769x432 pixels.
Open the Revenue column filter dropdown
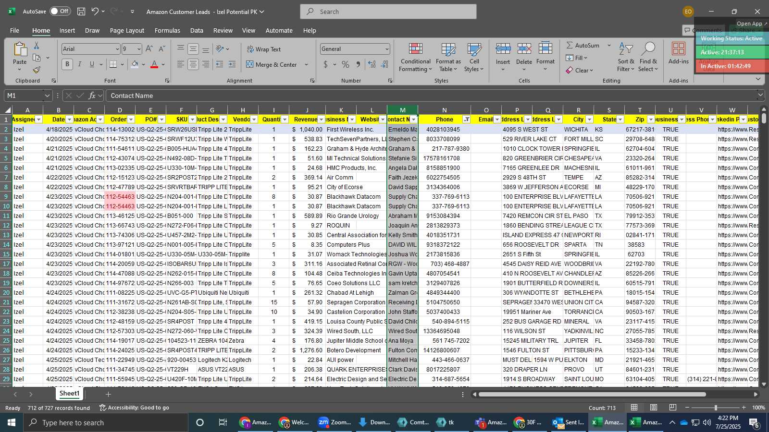click(x=321, y=120)
